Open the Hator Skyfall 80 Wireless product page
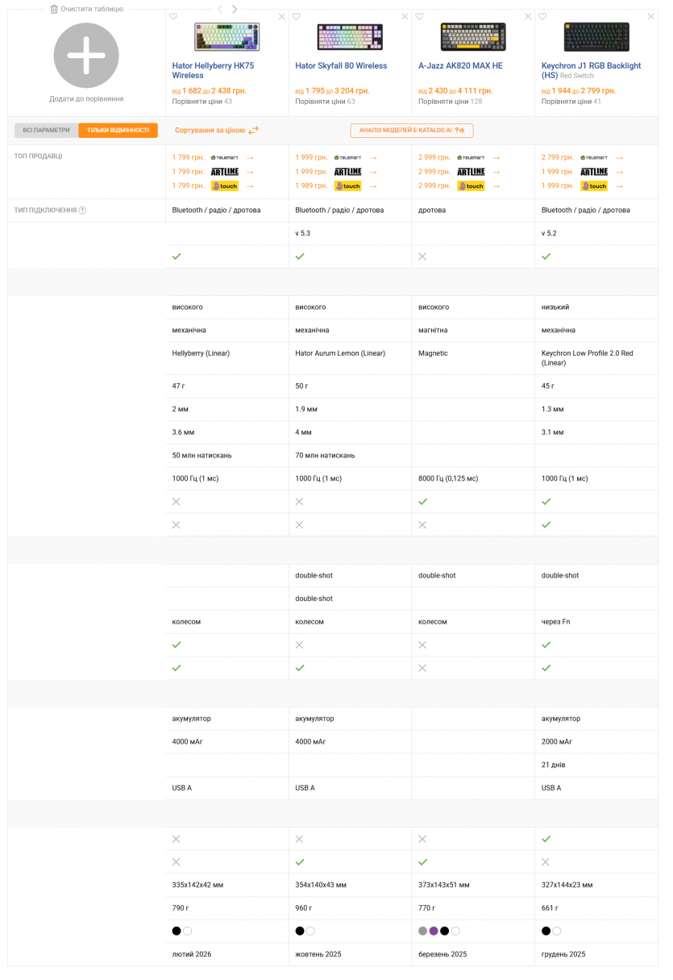 341,66
